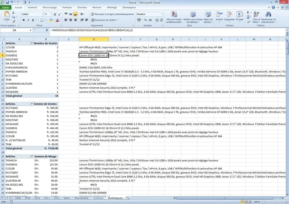Screen dimensions: 289x204
Task: Click the insert new worksheet tab icon
Action: [128, 198]
